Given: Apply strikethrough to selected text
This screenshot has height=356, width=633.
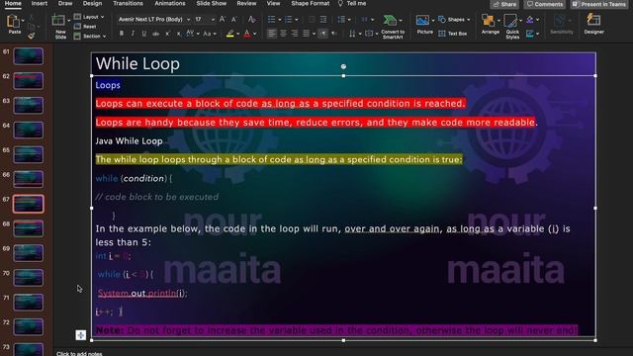Looking at the screenshot, I should tap(156, 34).
